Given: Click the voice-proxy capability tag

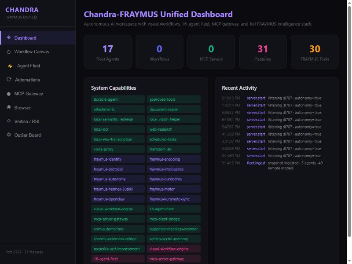Looking at the screenshot, I should tap(118, 149).
